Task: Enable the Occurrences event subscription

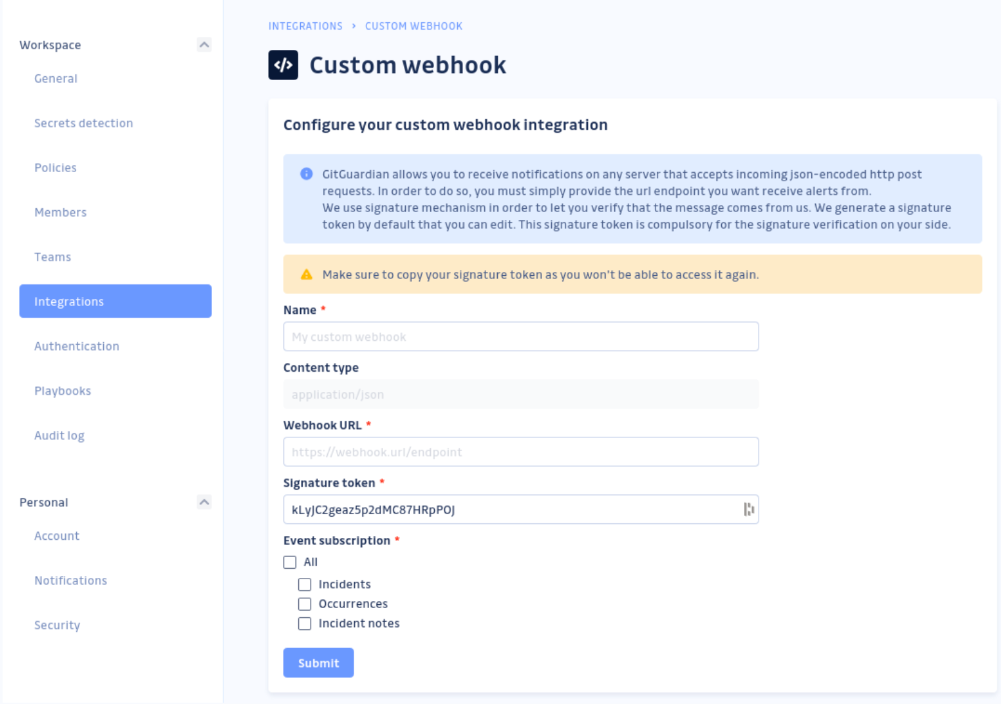Action: click(x=304, y=604)
